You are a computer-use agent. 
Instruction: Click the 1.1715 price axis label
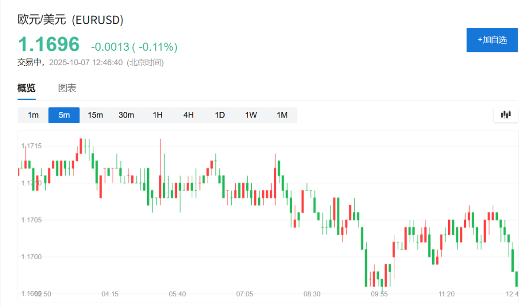[31, 146]
